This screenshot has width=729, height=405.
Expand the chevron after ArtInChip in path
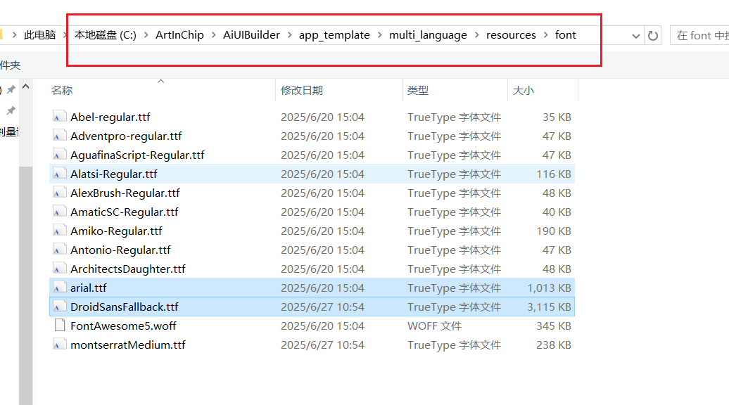point(213,35)
